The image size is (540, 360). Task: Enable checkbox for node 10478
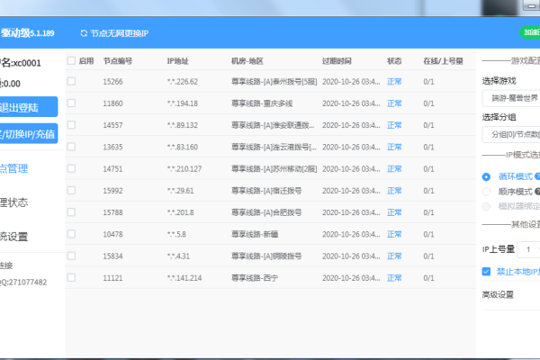pyautogui.click(x=71, y=234)
